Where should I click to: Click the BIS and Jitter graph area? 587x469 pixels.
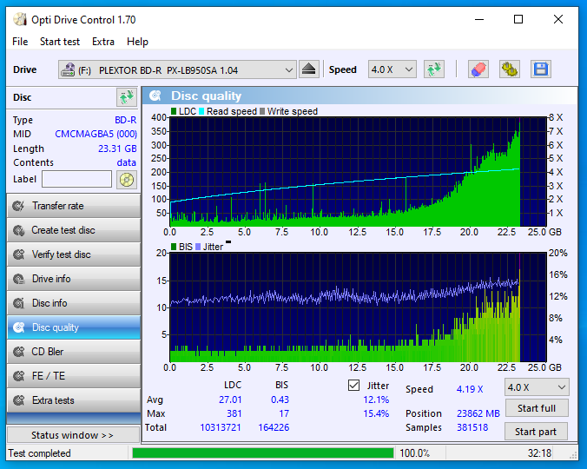[358, 307]
